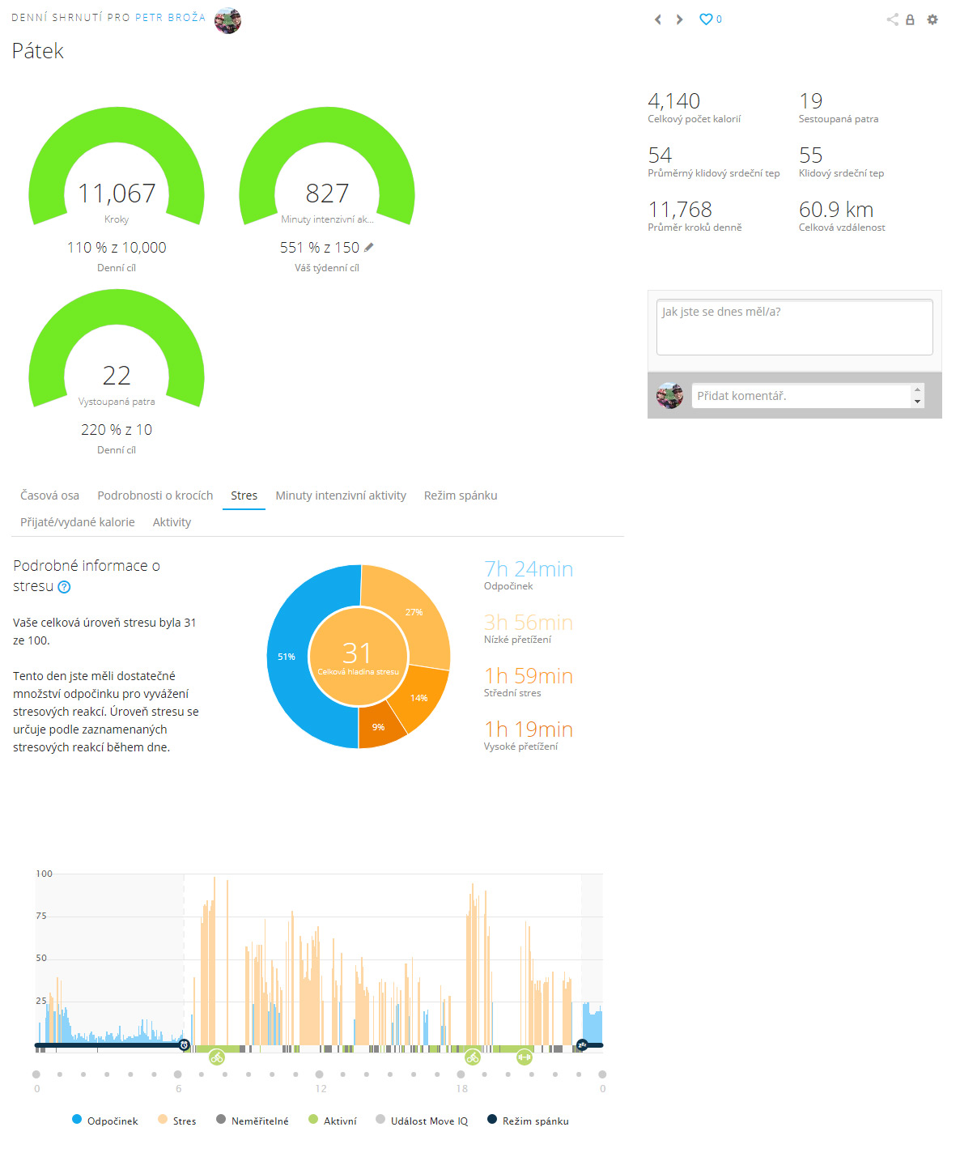The image size is (960, 1174).
Task: Select the strength training activity icon on timeline
Action: click(x=525, y=1057)
